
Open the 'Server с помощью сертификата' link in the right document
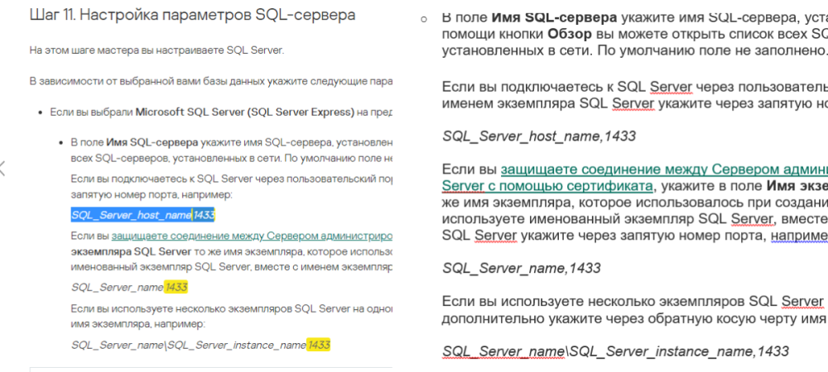tap(547, 186)
